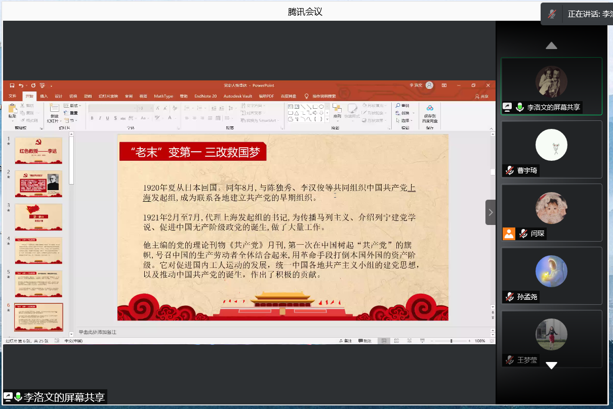This screenshot has width=613, height=409.
Task: Toggle the Comments pane in status bar
Action: click(364, 341)
